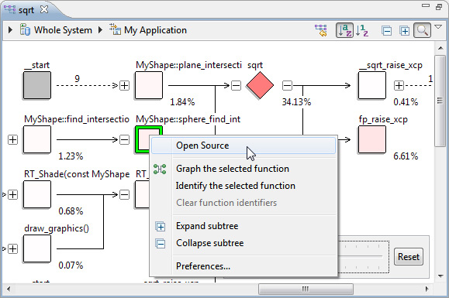The height and width of the screenshot is (298, 449).
Task: Click the vertical scrollbar up arrow
Action: 440,48
